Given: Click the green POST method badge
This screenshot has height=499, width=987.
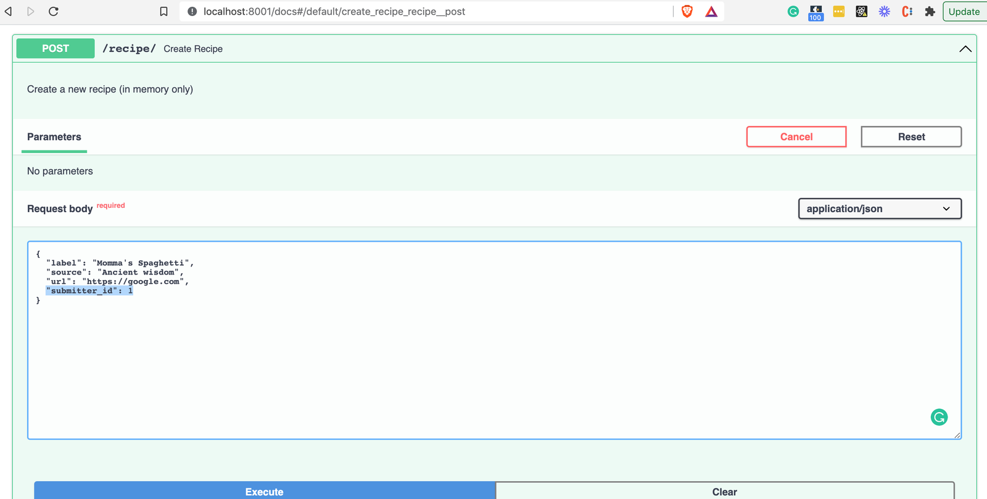Looking at the screenshot, I should click(56, 48).
